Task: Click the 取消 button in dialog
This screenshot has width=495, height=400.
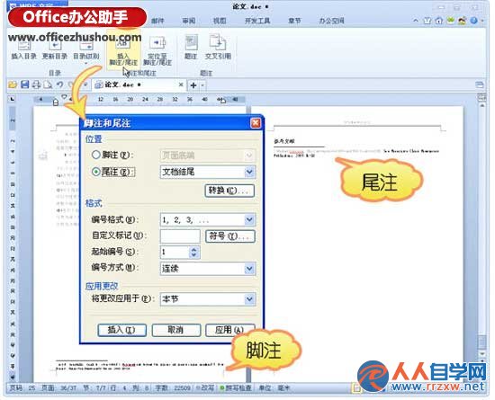Action: click(175, 330)
